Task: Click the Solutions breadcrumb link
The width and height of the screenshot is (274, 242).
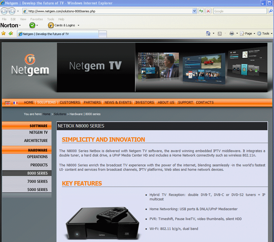Action: click(x=60, y=114)
